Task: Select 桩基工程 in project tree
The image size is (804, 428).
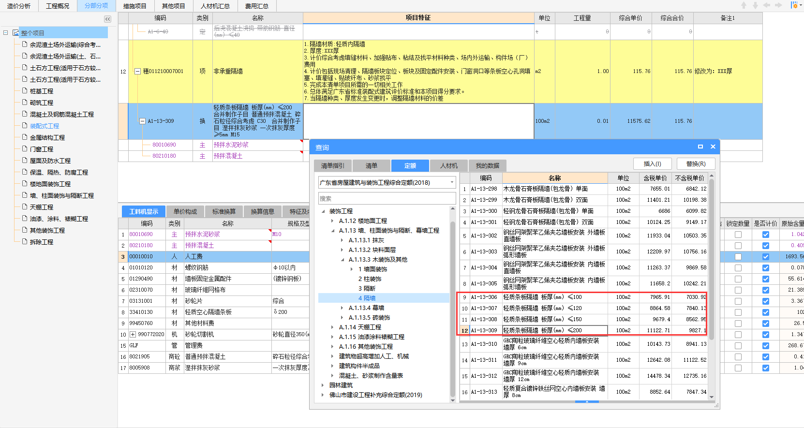Action: tap(42, 91)
